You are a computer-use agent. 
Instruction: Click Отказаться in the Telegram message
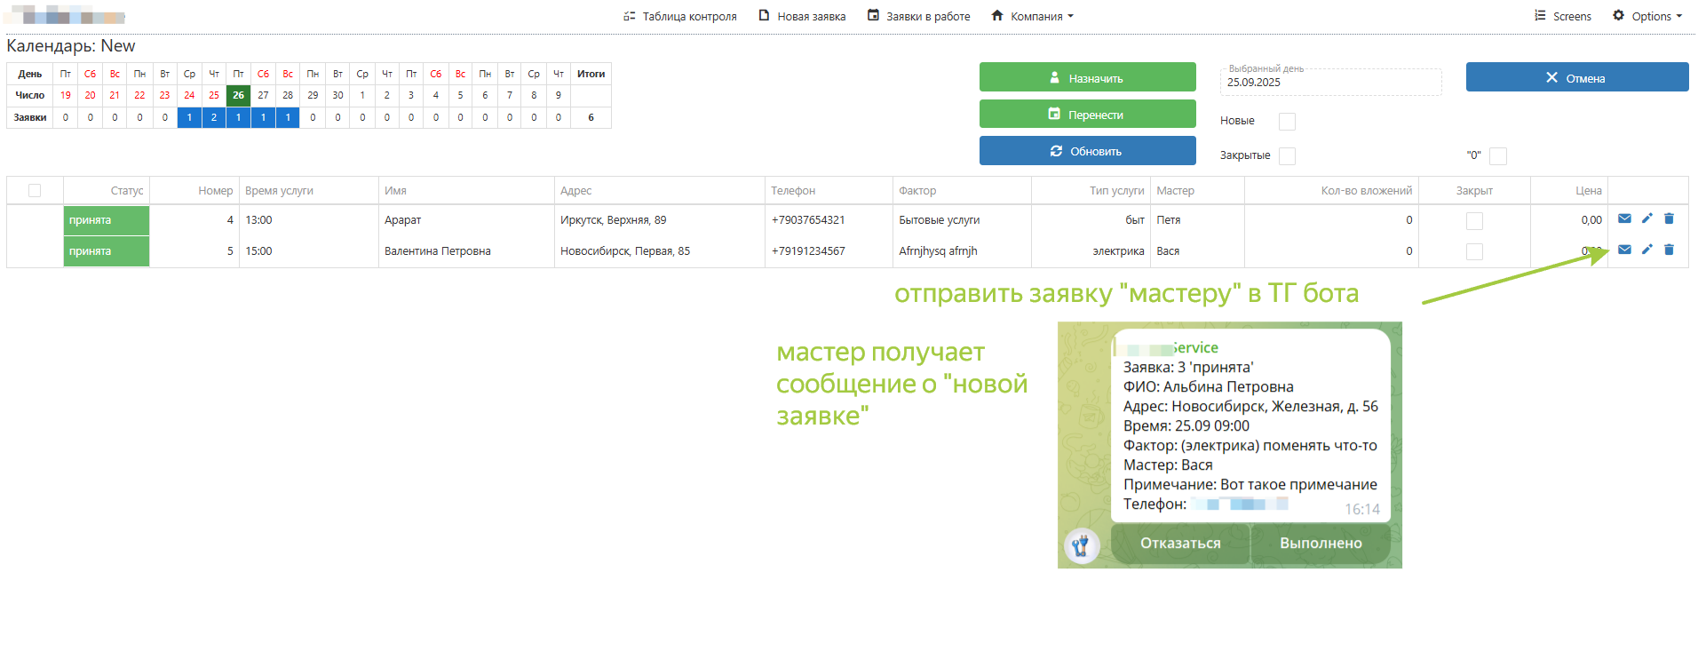tap(1180, 544)
